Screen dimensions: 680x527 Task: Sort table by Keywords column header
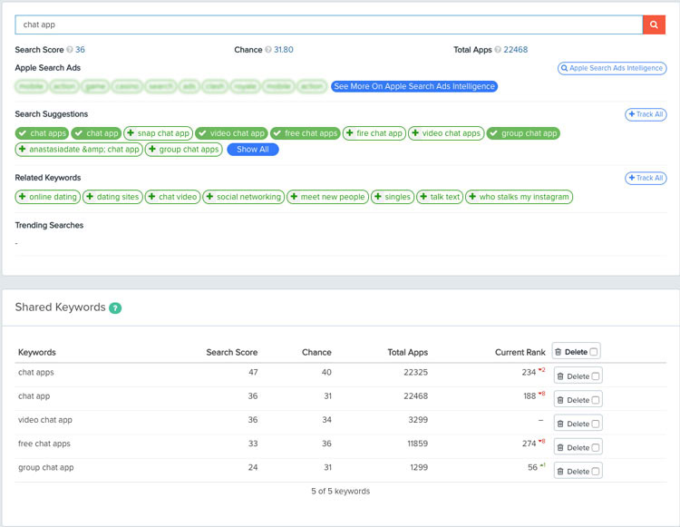(37, 352)
